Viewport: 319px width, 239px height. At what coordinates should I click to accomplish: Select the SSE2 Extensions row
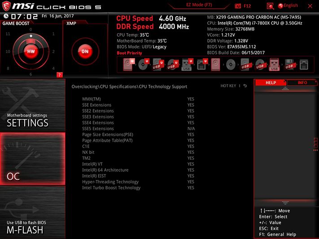coord(138,111)
